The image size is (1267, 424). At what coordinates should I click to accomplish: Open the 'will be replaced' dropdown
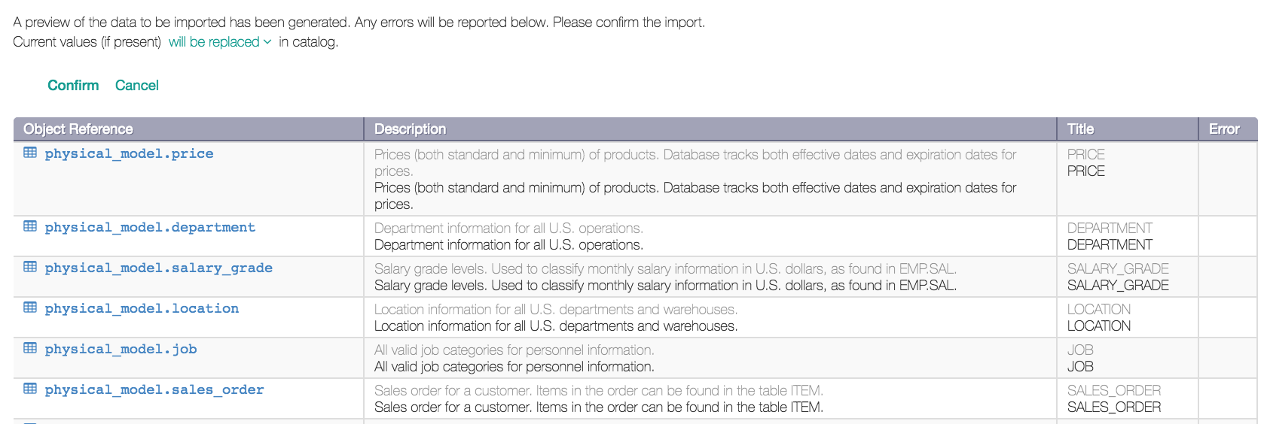tap(219, 42)
